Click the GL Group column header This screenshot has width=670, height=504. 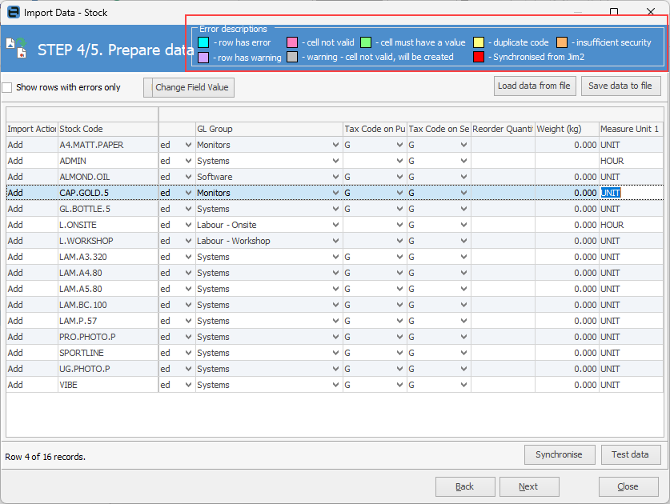tap(269, 129)
